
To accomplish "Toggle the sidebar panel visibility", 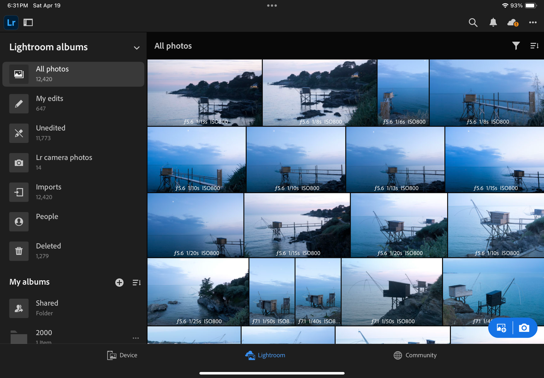I will [28, 23].
